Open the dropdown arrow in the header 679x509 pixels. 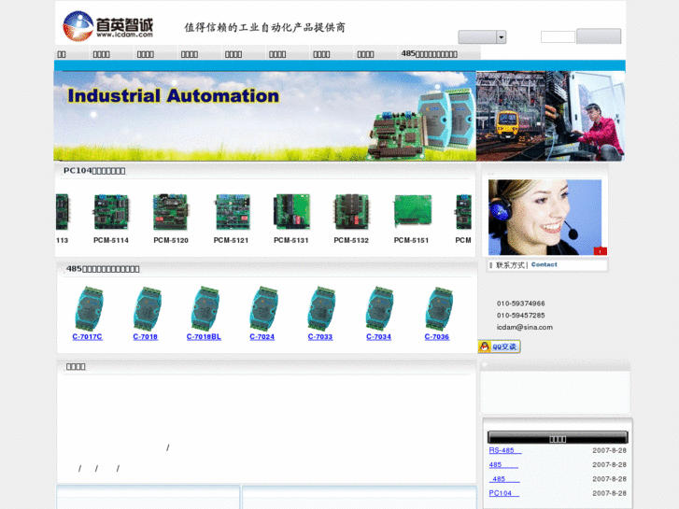tap(501, 37)
